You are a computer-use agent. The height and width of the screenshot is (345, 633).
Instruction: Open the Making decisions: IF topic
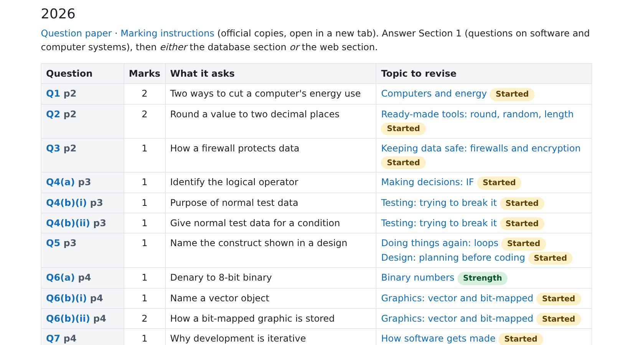(427, 182)
